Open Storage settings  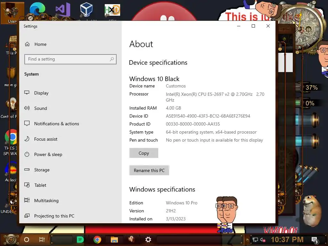[x=42, y=170]
